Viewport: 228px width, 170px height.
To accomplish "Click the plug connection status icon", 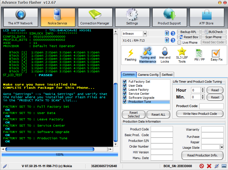I will [x=217, y=166].
